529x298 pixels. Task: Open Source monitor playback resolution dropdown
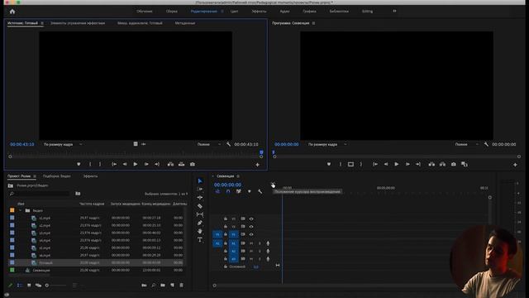pos(209,144)
